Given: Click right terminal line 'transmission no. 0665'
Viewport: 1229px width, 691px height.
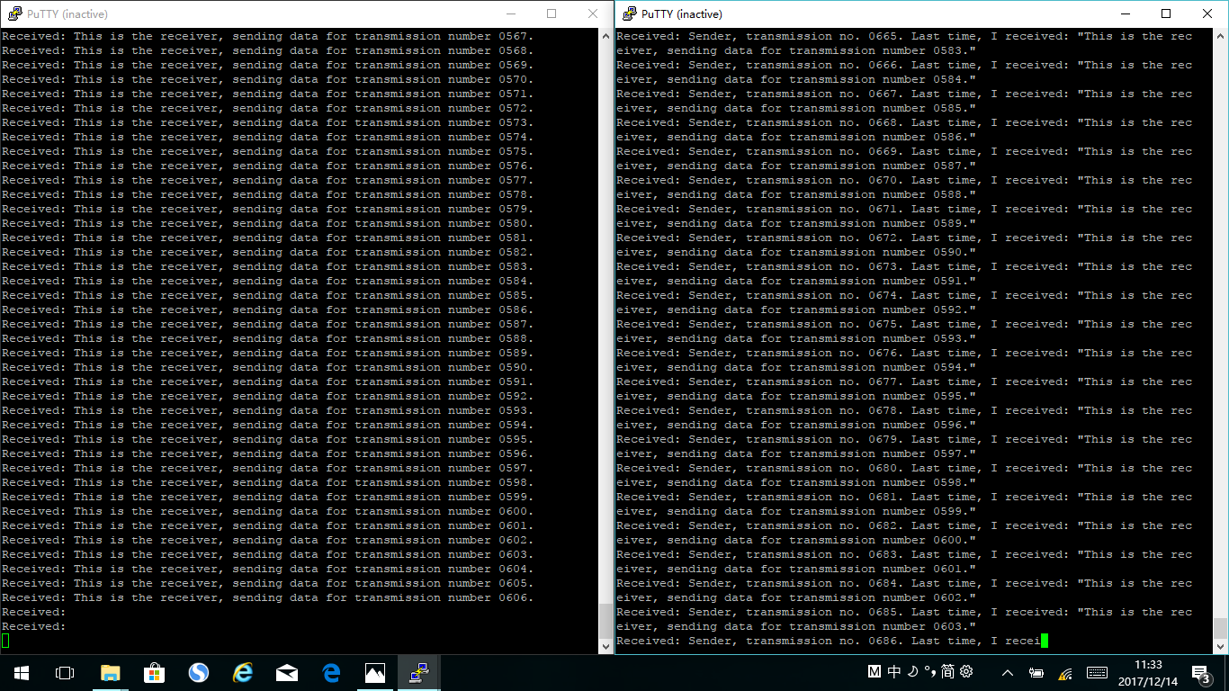Looking at the screenshot, I should [904, 36].
